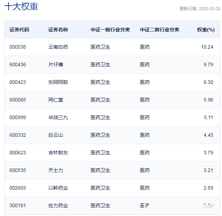Viewport: 222px width, 216px height.
Task: Click the 更新日期 2025-03-20 label
Action: tap(200, 9)
